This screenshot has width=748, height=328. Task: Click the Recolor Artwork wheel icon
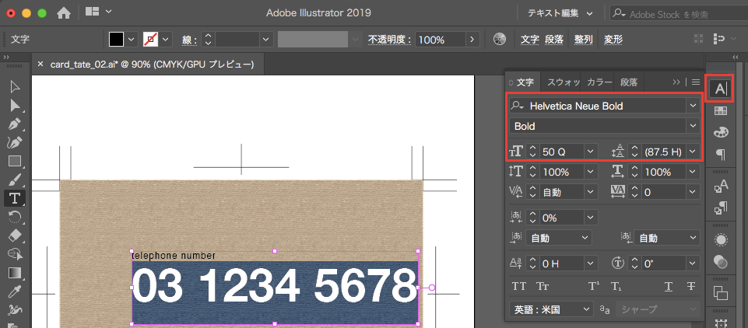pos(500,39)
